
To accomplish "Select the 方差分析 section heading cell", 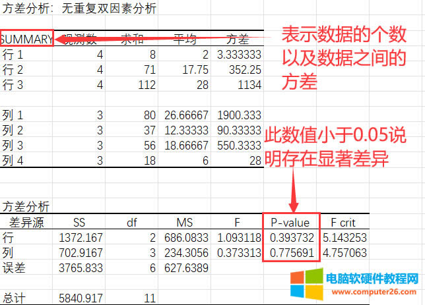I will (26, 207).
